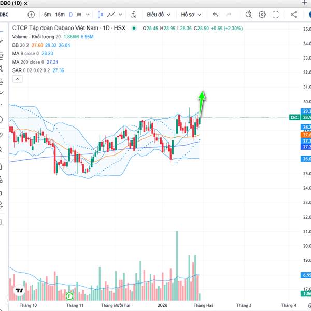
Task: Click the DBC symbol search field
Action: point(4,15)
